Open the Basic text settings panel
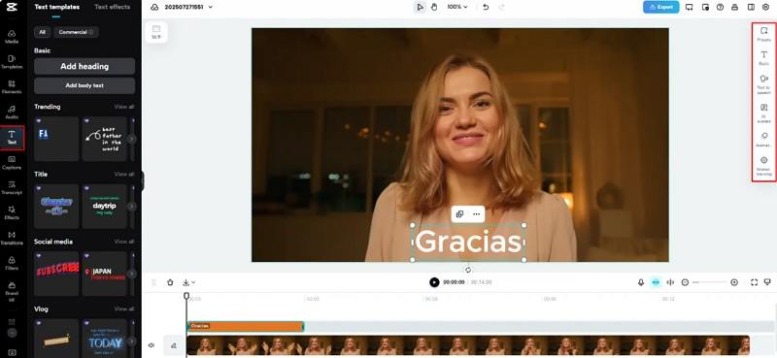777x358 pixels. [763, 58]
